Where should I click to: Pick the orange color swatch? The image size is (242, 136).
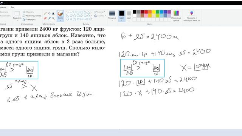150,12
